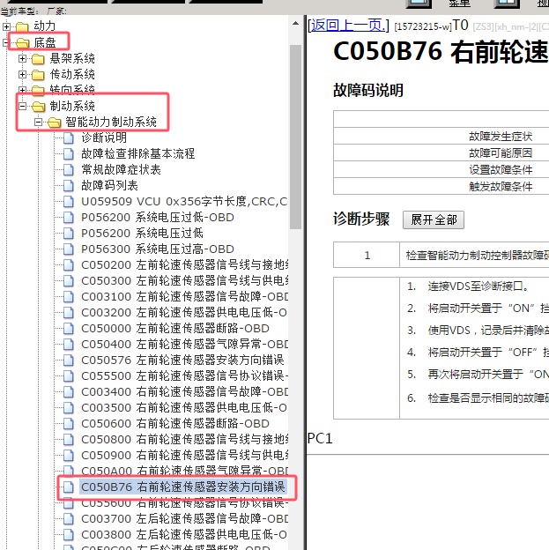
Task: Click the C050200 document icon
Action: coord(69,264)
